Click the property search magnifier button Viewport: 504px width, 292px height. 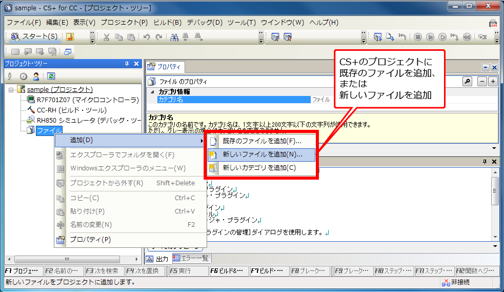pos(468,82)
